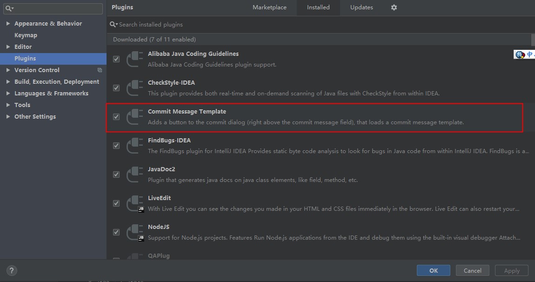Click the Cancel button
This screenshot has width=535, height=282.
(x=472, y=270)
